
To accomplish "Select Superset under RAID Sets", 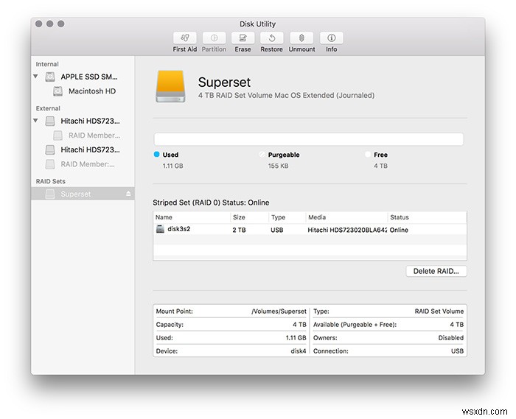I will click(x=83, y=194).
